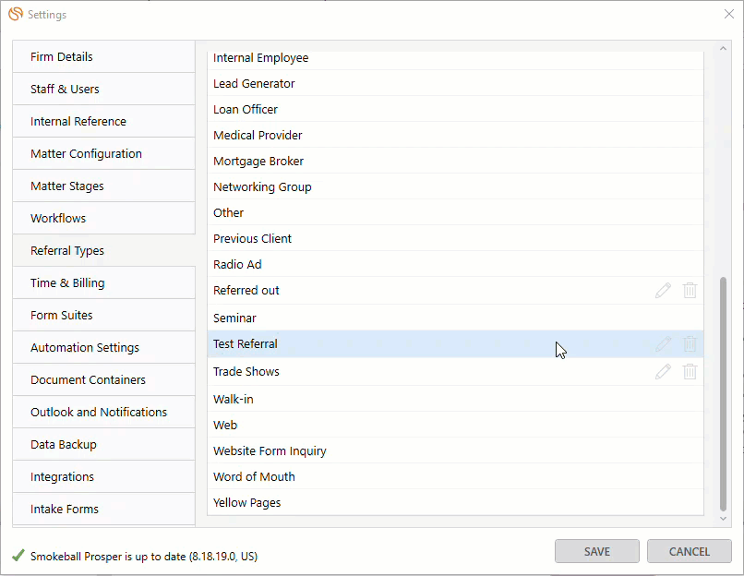Select Mortgage Broker in the list
Image resolution: width=744 pixels, height=576 pixels.
[x=258, y=162]
